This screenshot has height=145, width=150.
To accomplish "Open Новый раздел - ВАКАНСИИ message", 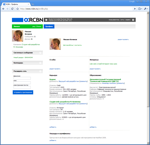I will (23, 57).
